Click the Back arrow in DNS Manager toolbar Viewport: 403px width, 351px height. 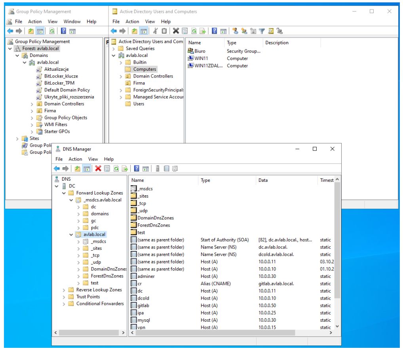tap(57, 169)
